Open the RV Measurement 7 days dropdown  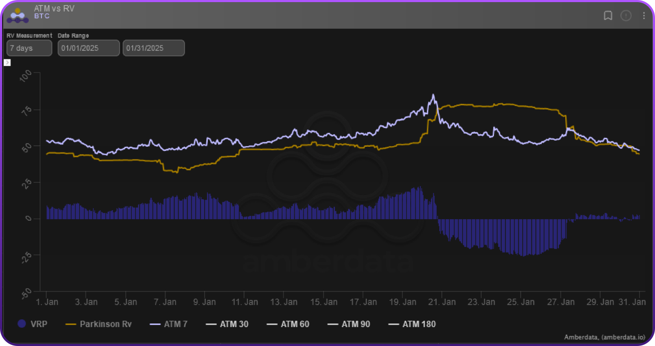pyautogui.click(x=29, y=48)
